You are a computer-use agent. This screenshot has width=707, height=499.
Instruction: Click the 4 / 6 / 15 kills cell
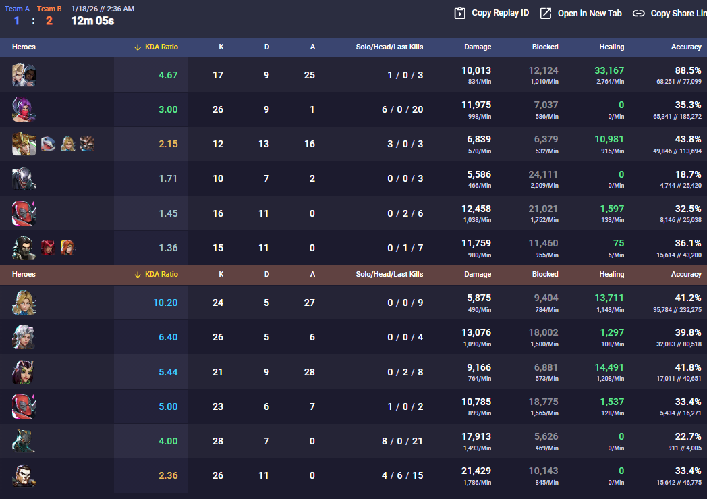pyautogui.click(x=402, y=475)
